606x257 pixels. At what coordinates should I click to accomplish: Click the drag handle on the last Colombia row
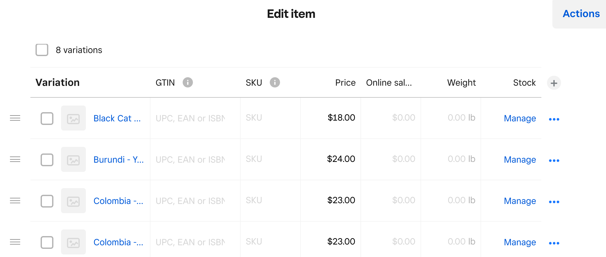(x=15, y=242)
